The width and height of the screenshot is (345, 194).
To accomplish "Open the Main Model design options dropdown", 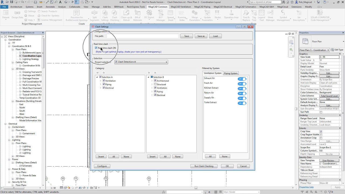I will [241, 192].
